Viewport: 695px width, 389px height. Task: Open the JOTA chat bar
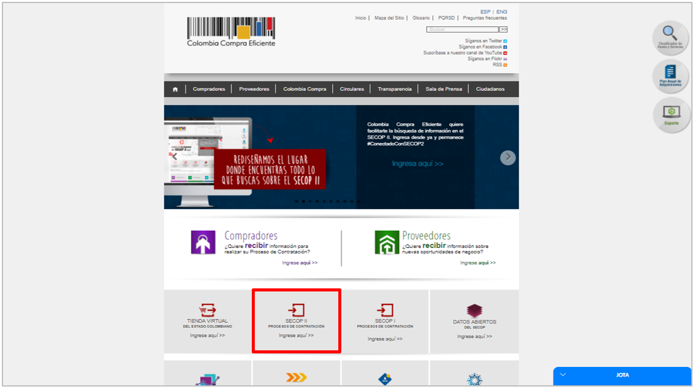click(x=622, y=376)
